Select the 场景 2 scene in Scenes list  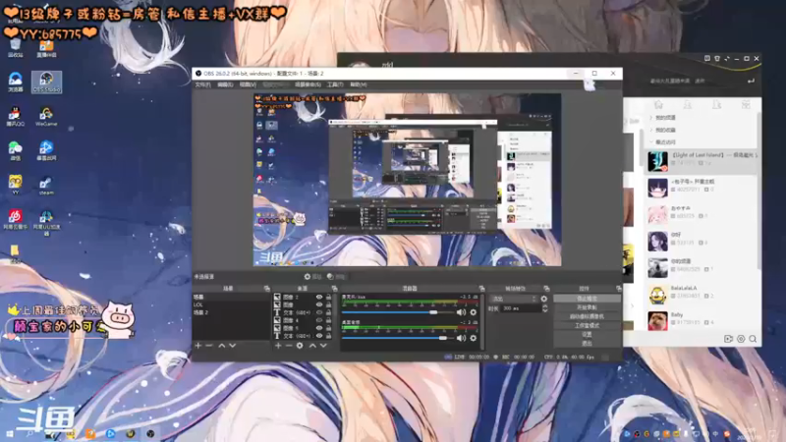[x=231, y=312]
